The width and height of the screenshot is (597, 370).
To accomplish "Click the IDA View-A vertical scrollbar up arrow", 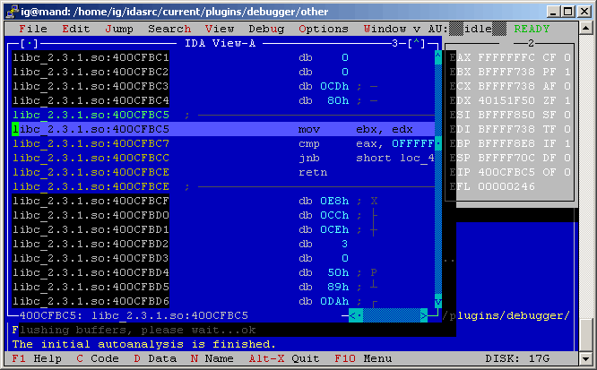I will point(437,57).
